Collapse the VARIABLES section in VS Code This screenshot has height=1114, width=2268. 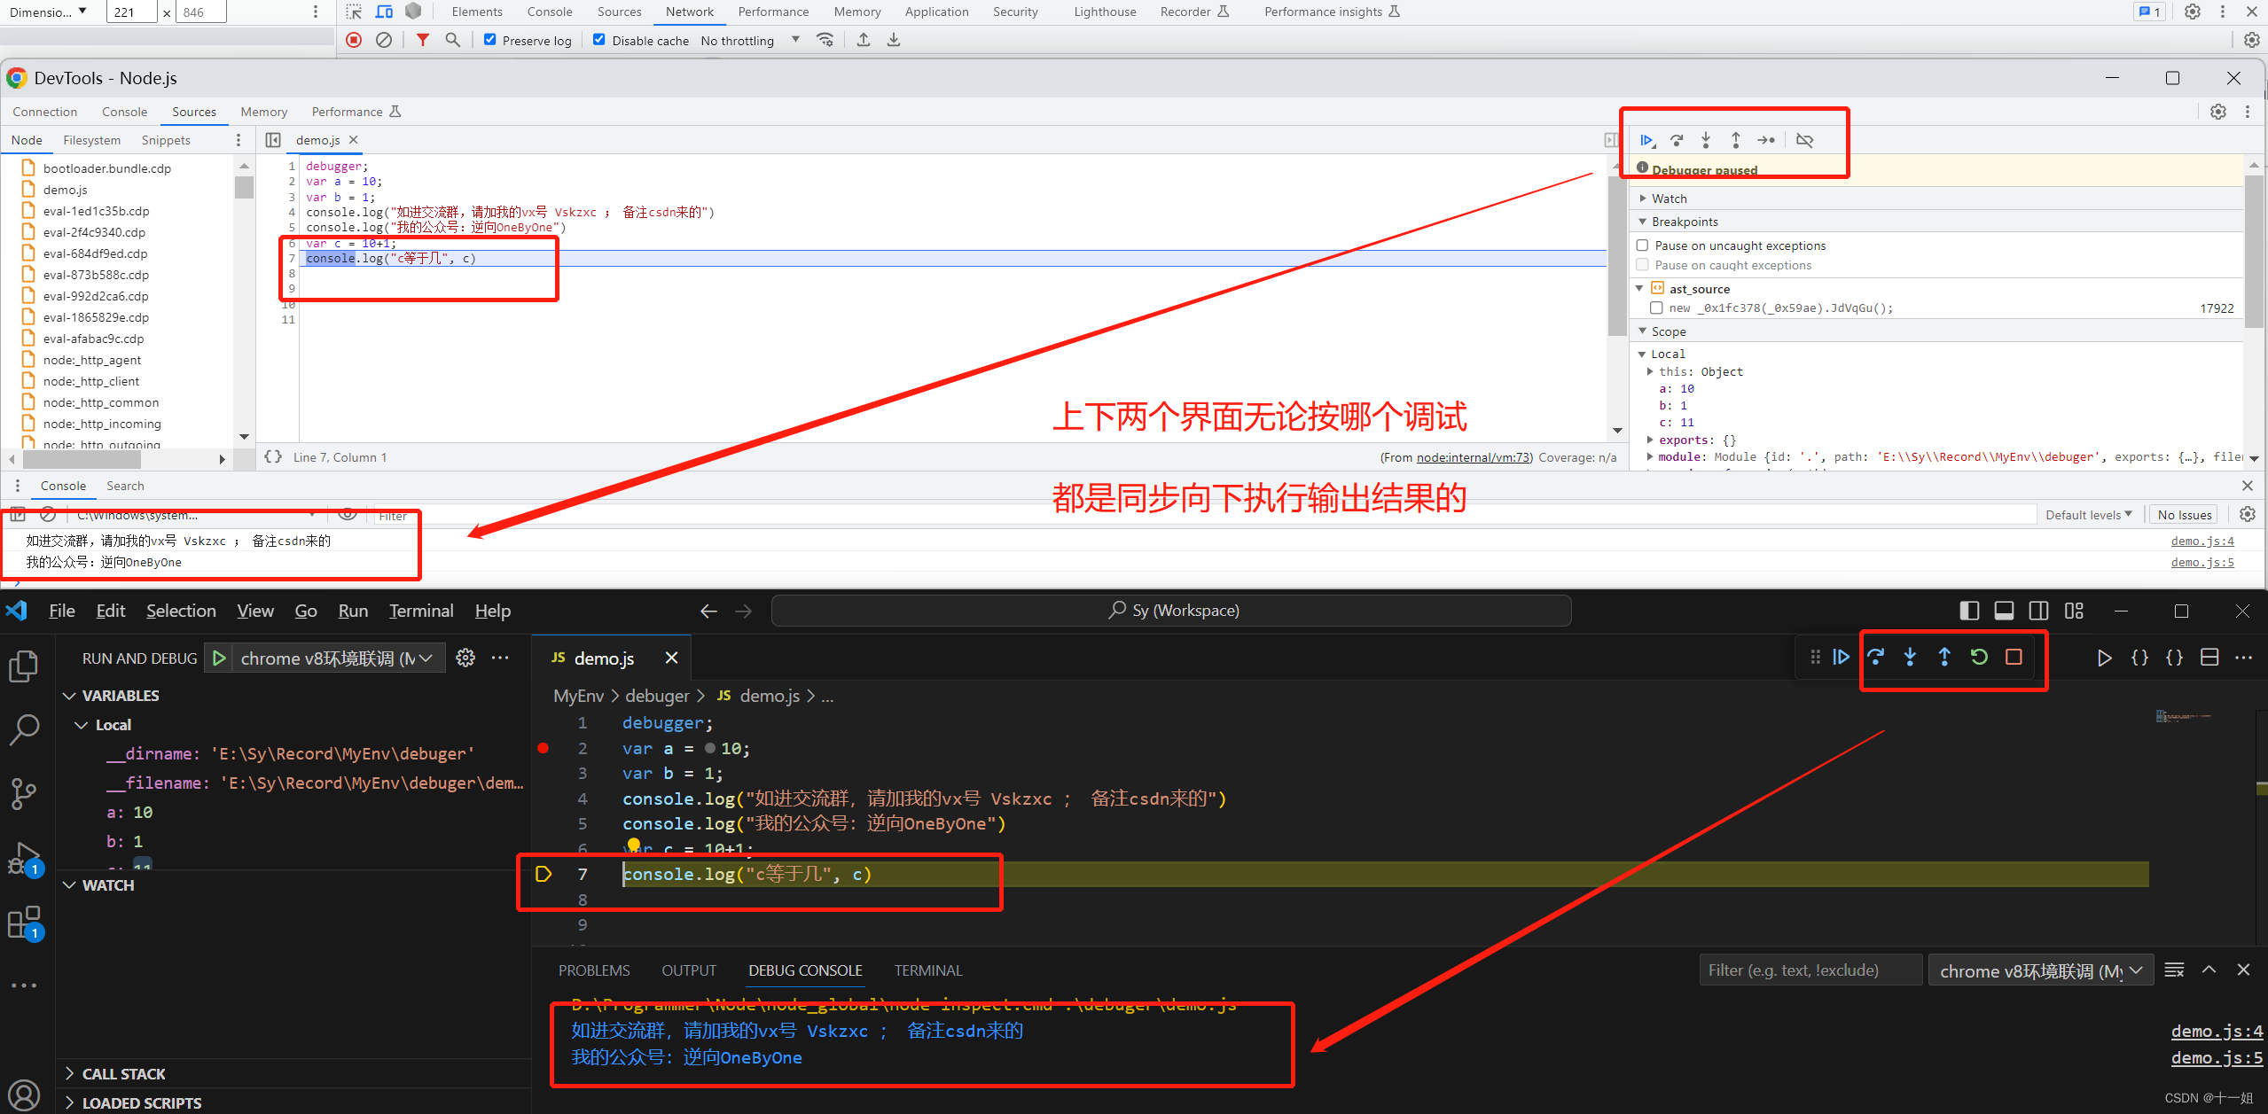[x=120, y=696]
